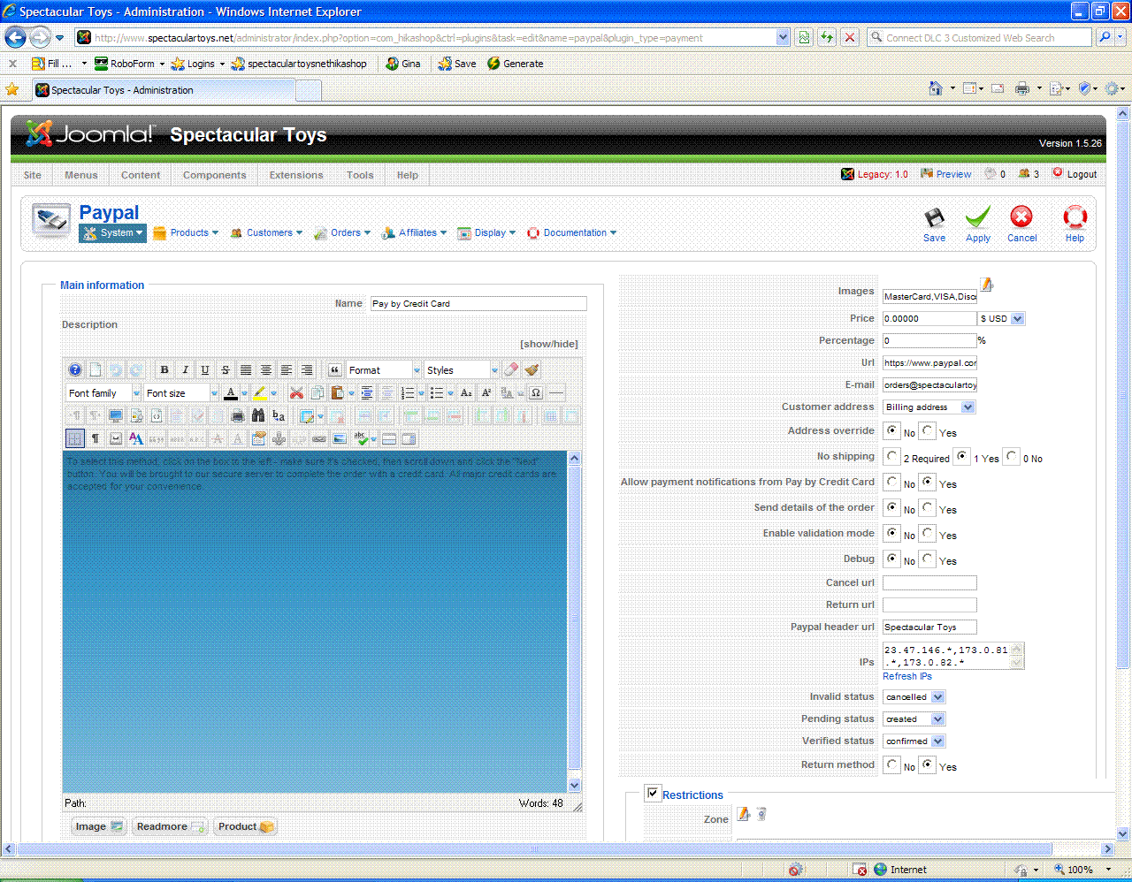The width and height of the screenshot is (1132, 882).
Task: Open the Font family dropdown
Action: click(x=103, y=393)
